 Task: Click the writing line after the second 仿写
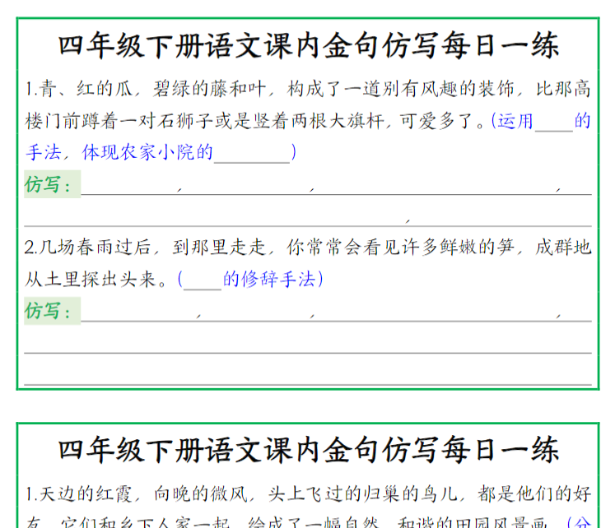point(336,314)
